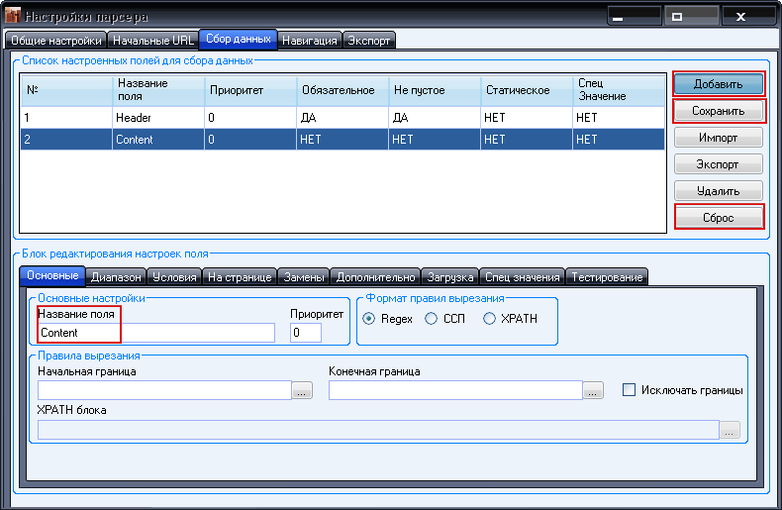Click browse button next to Конечная граница

coord(593,391)
